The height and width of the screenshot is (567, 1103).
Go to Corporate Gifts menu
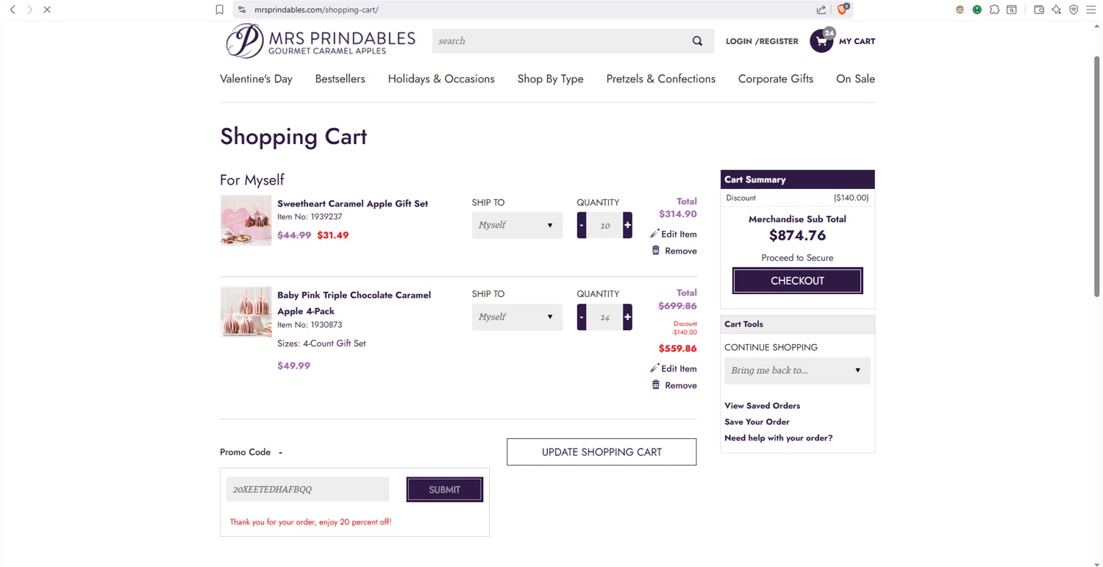point(775,79)
